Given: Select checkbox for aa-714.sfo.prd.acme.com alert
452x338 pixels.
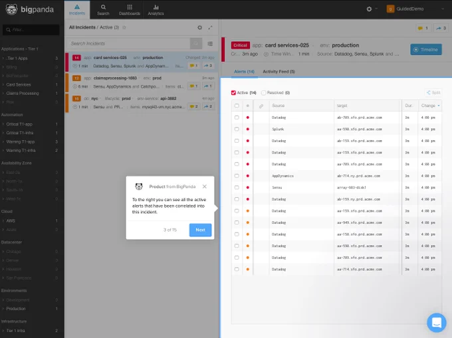Looking at the screenshot, I should pos(237,269).
